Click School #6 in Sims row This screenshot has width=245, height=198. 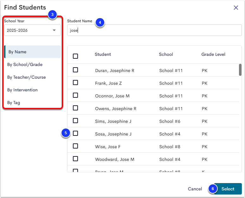coord(170,121)
